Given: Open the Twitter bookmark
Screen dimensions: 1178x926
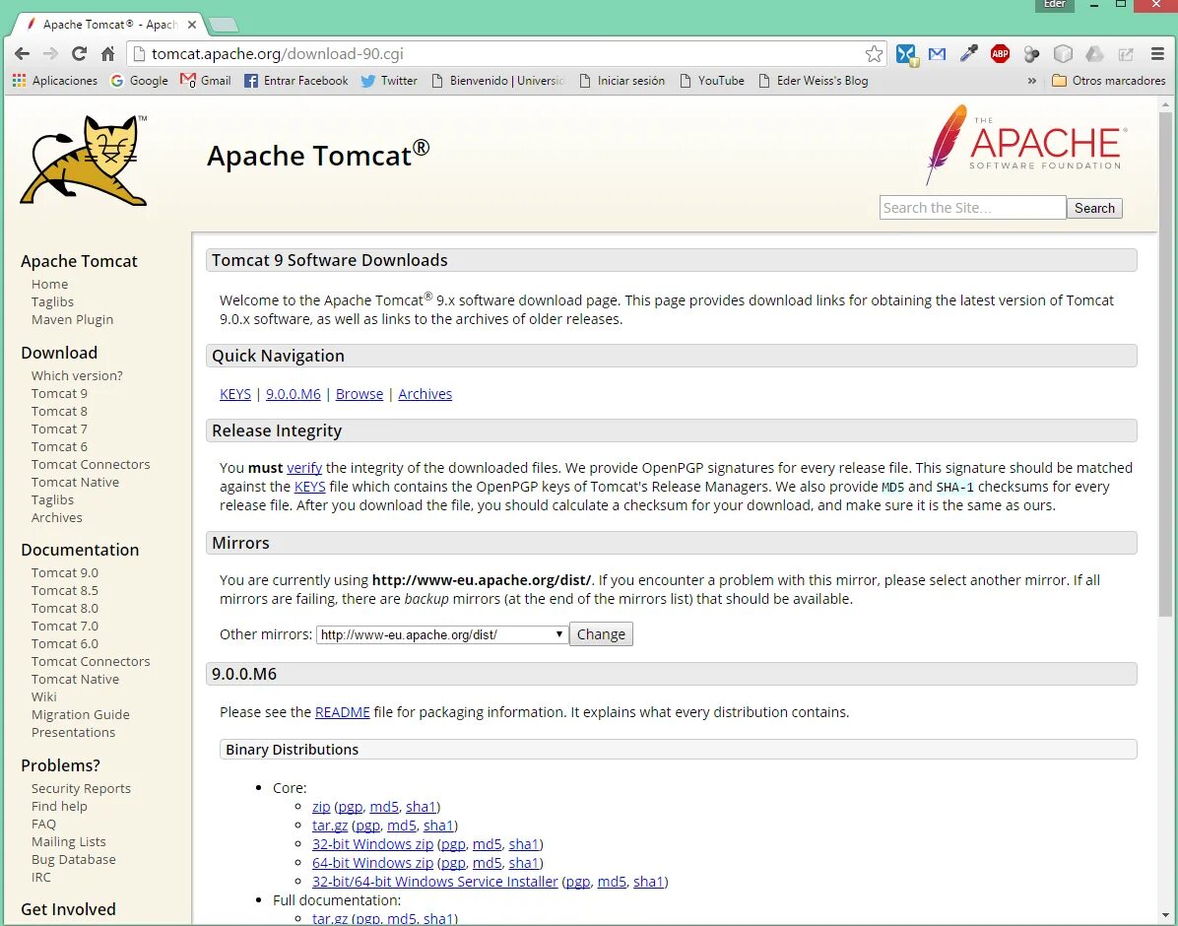Looking at the screenshot, I should coord(388,81).
